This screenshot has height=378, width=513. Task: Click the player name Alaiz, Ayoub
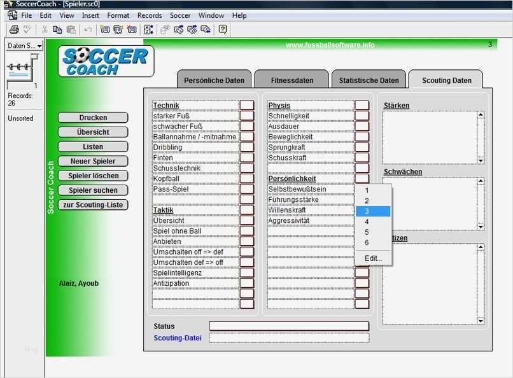[78, 283]
